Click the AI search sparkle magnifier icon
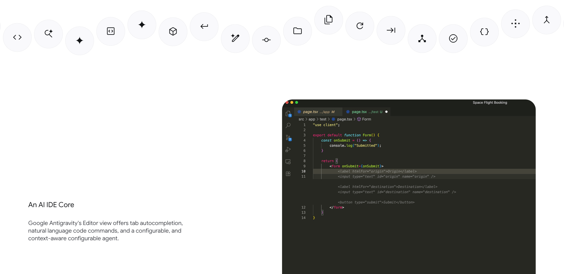564x274 pixels. click(48, 33)
